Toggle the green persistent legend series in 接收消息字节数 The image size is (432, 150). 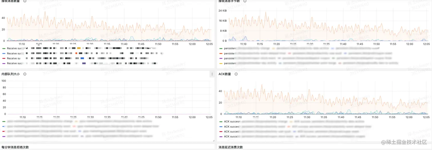pos(228,48)
